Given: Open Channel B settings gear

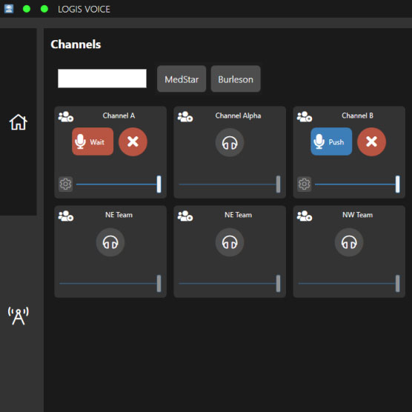Looking at the screenshot, I should [305, 184].
